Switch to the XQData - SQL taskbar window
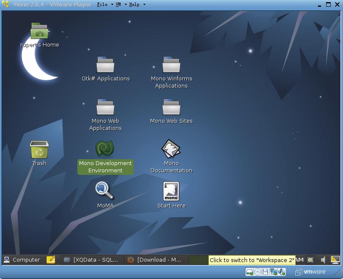This screenshot has height=279, width=343. click(91, 260)
